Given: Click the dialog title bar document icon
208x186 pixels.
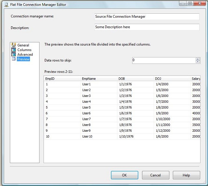Looking at the screenshot, I should (6, 5).
